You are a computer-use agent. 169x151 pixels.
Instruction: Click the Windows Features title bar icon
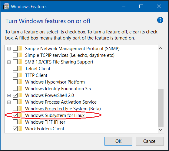pyautogui.click(x=6, y=7)
